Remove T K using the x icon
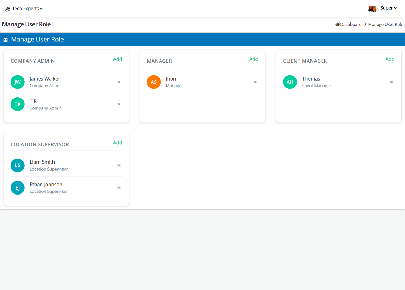Screen dimensions: 405x290 (119, 104)
